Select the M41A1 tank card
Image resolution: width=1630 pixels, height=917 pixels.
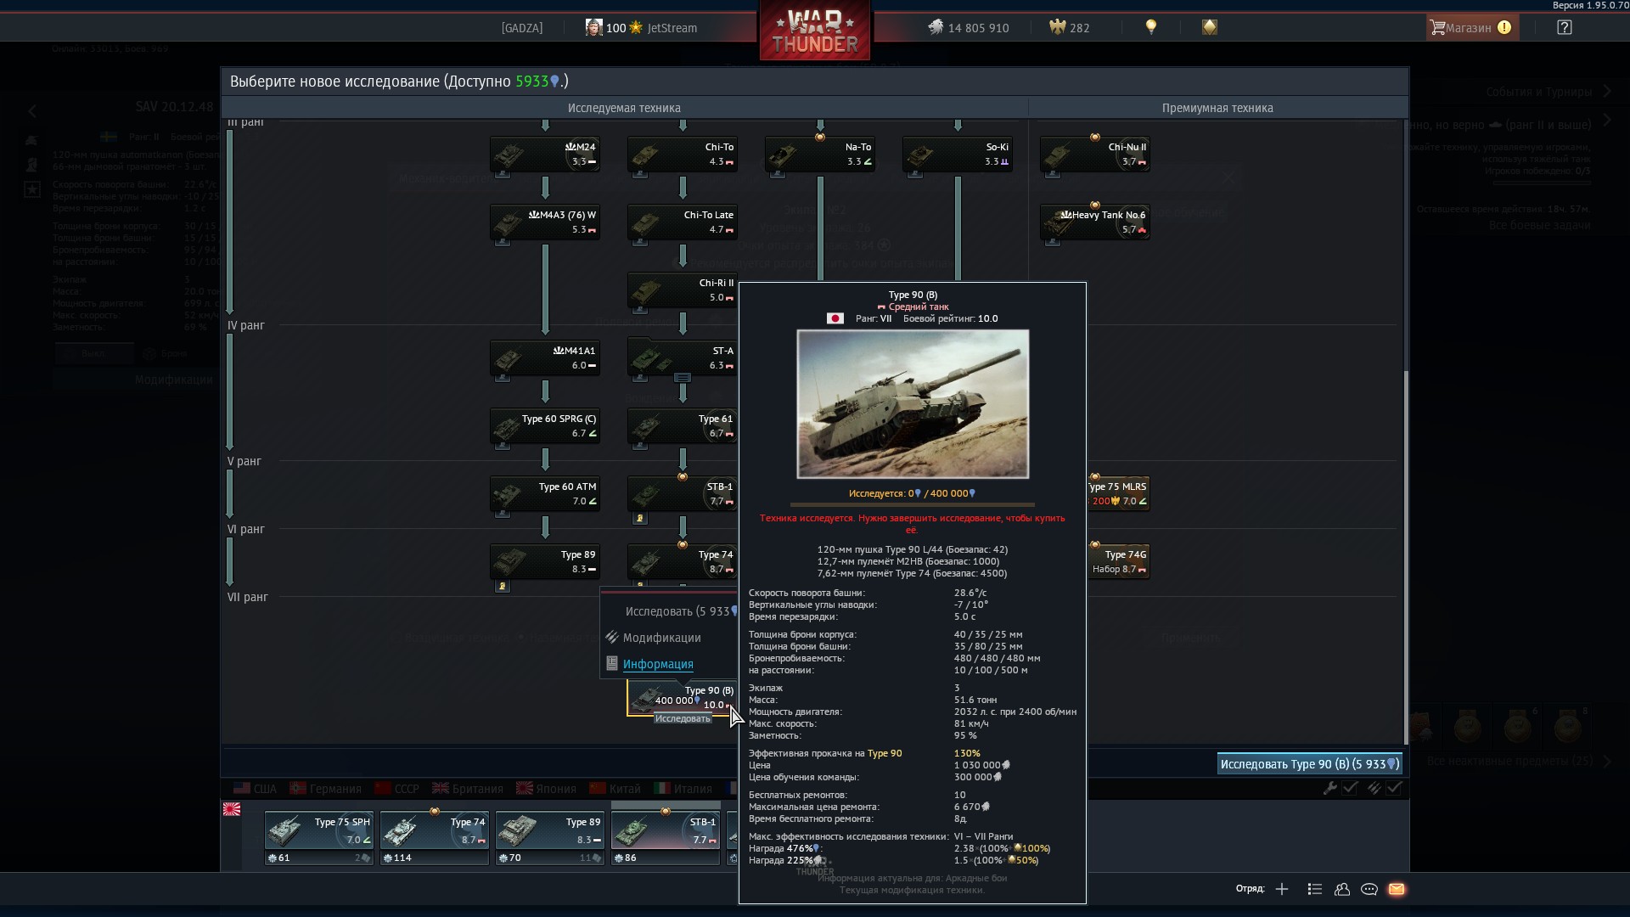click(x=545, y=358)
